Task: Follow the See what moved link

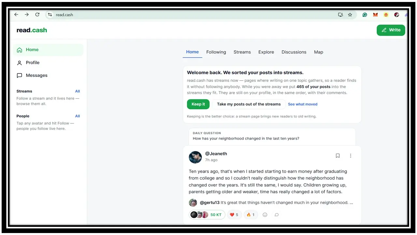Action: (x=303, y=104)
